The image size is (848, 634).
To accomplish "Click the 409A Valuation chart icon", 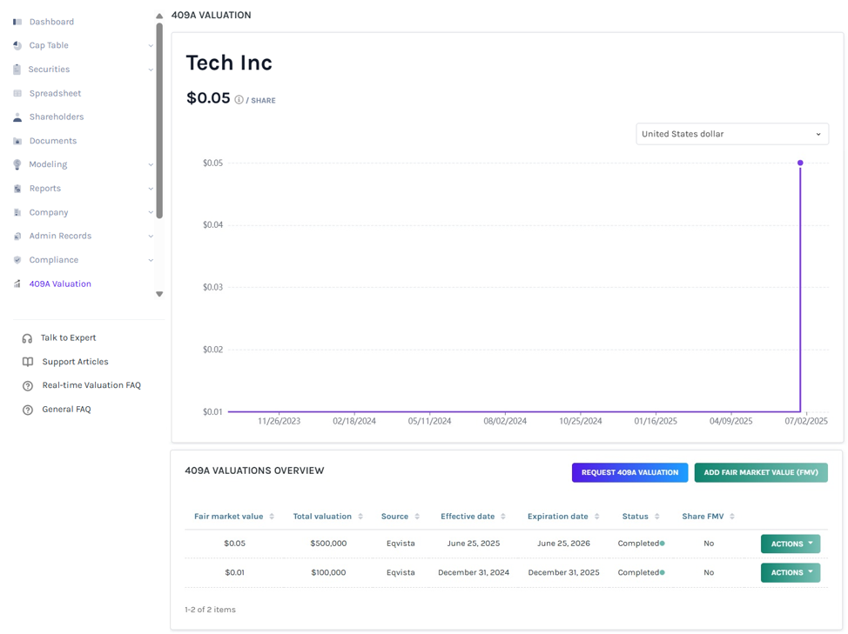I will pyautogui.click(x=17, y=284).
